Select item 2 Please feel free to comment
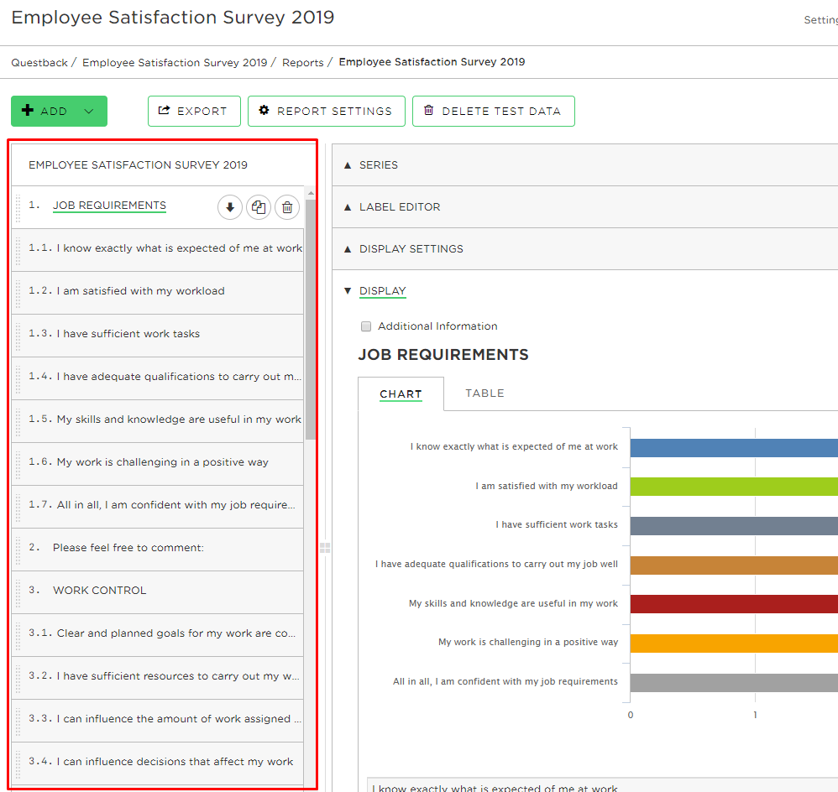838x792 pixels. 158,550
